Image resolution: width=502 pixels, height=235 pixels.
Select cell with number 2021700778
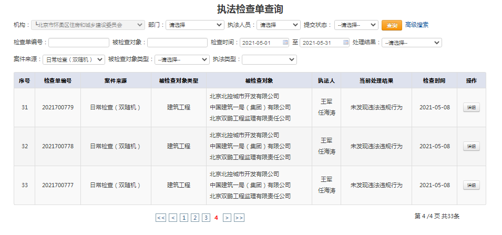point(58,146)
